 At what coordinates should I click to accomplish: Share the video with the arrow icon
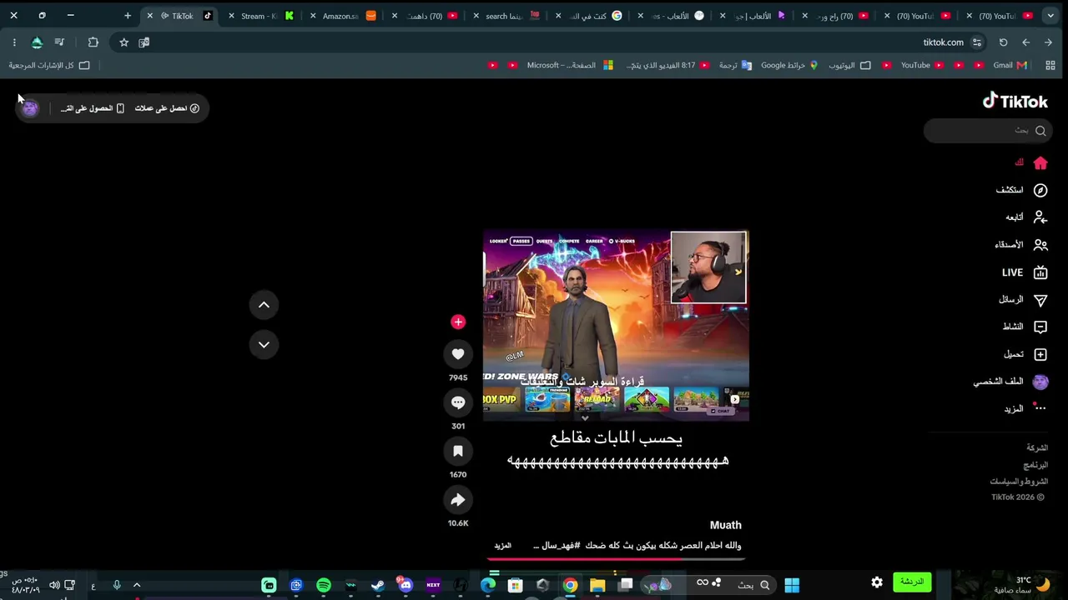458,500
